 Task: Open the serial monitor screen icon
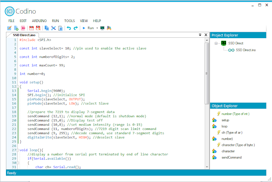click(102, 28)
